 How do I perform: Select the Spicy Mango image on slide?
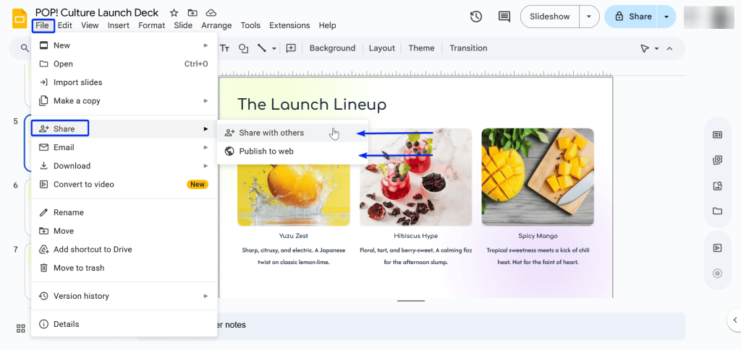click(537, 177)
